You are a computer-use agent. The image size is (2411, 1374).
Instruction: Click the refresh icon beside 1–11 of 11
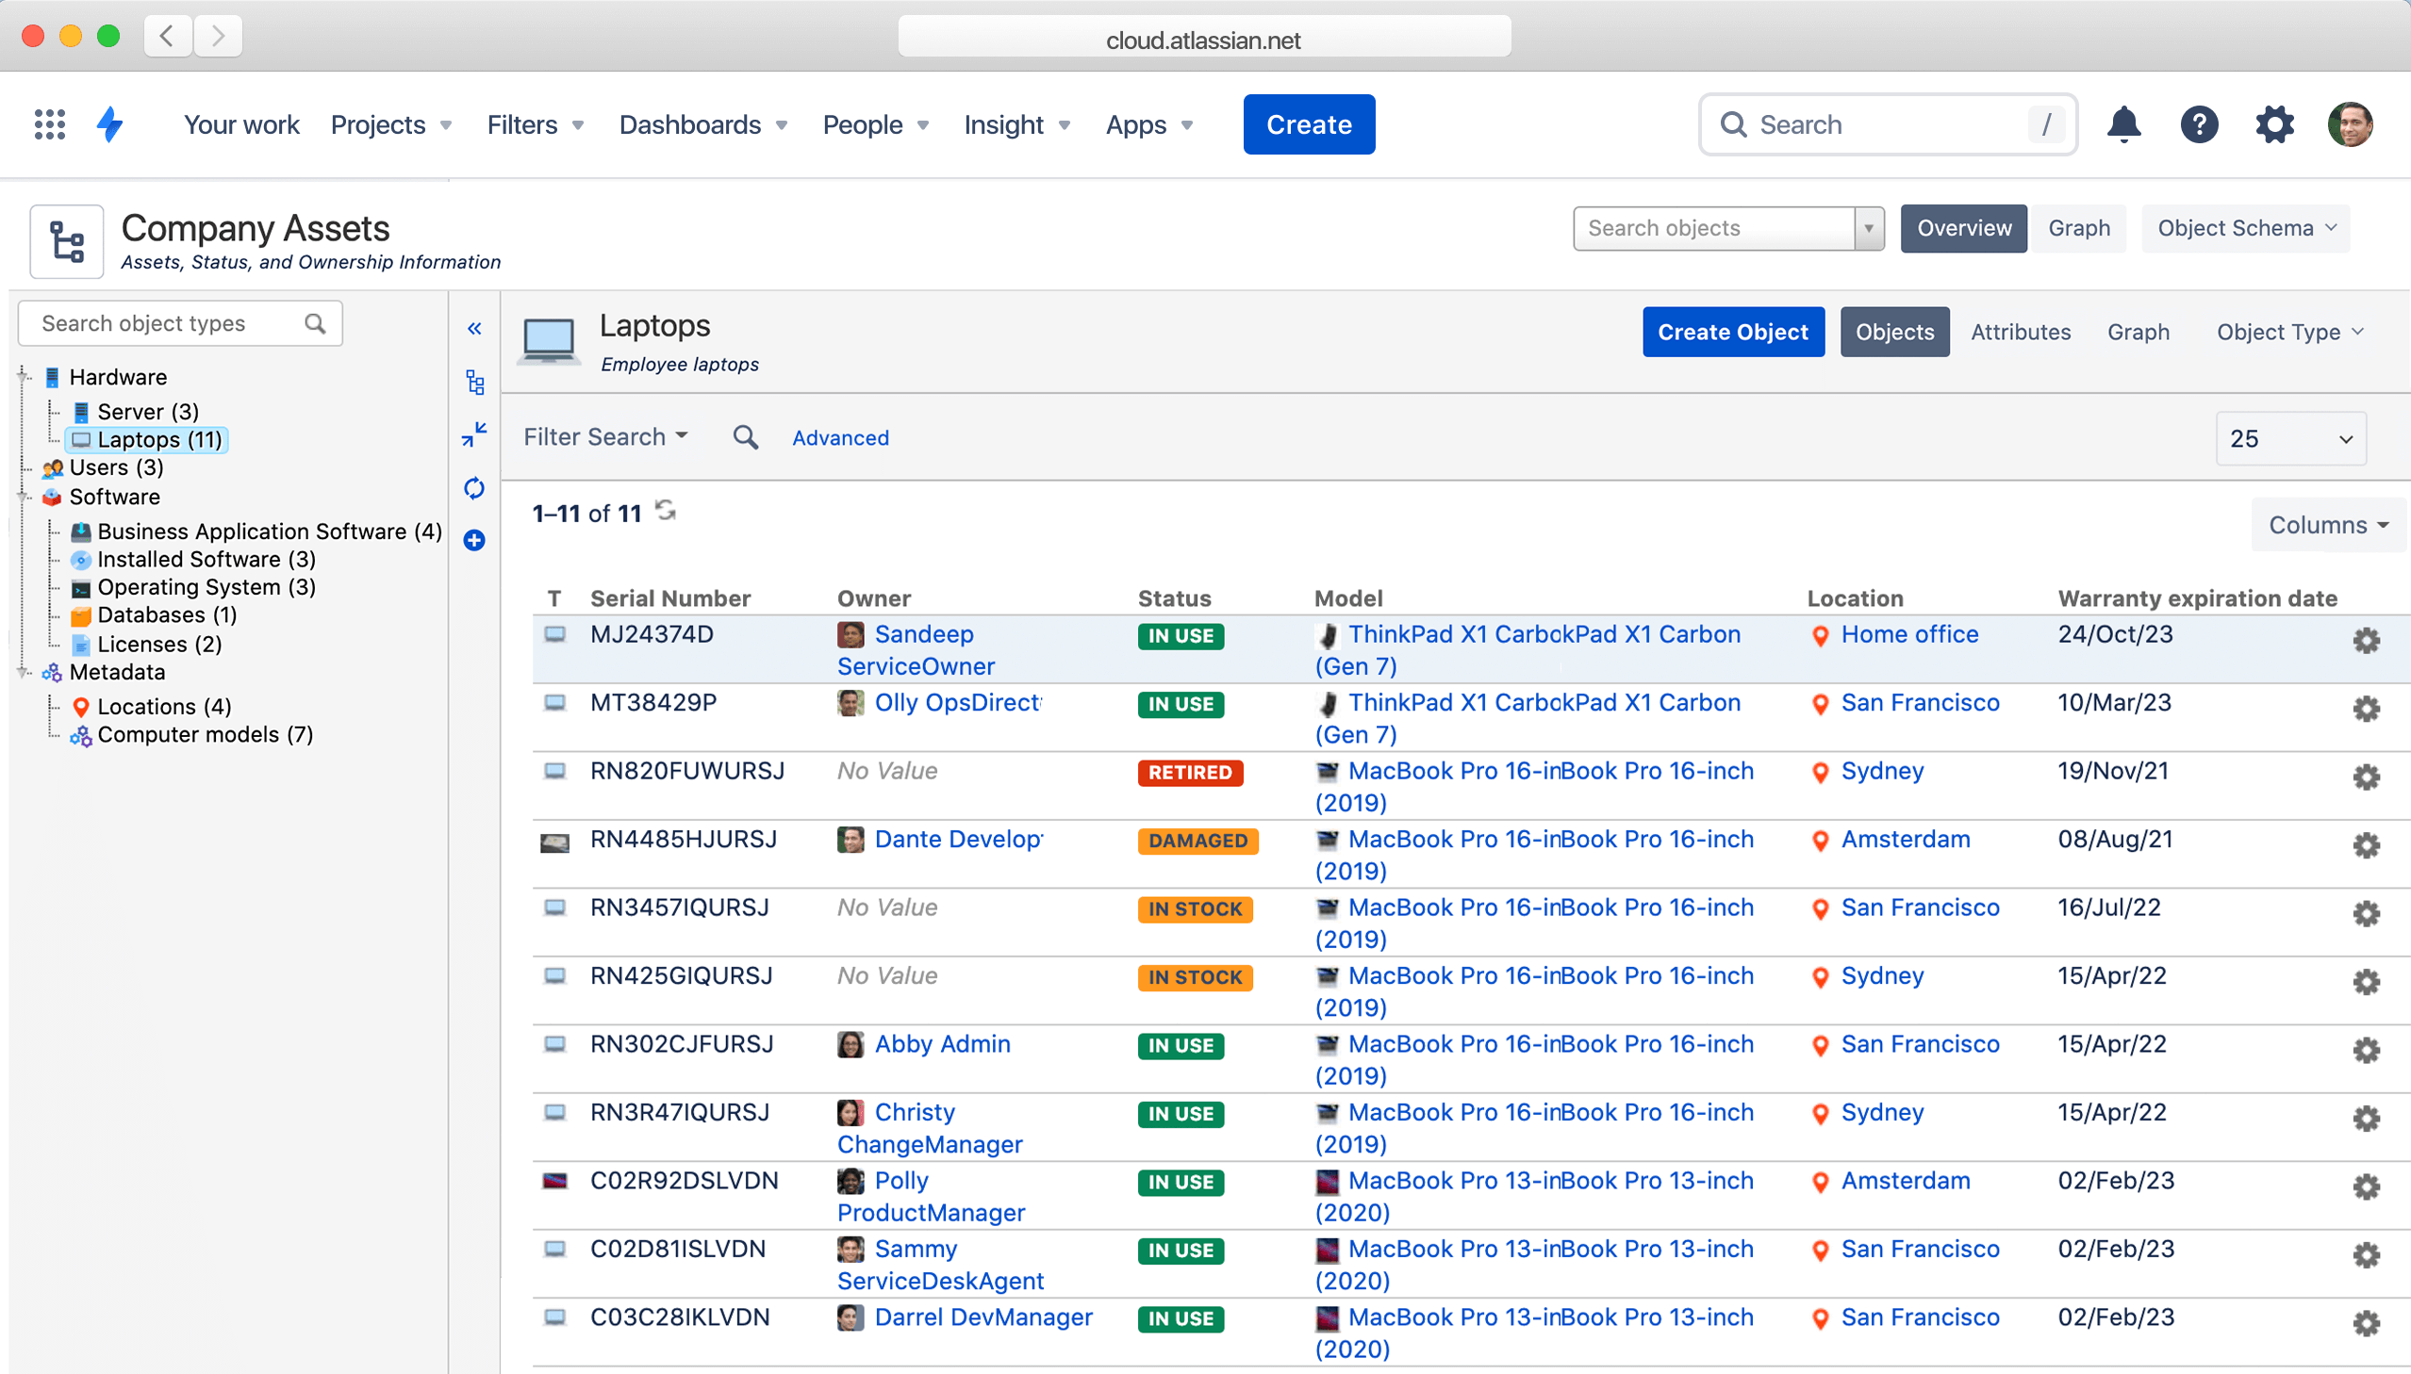tap(668, 511)
